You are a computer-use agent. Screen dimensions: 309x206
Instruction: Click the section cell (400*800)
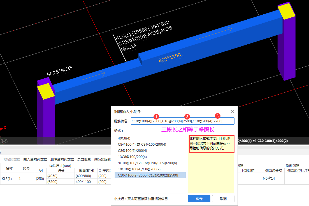click(x=86, y=176)
